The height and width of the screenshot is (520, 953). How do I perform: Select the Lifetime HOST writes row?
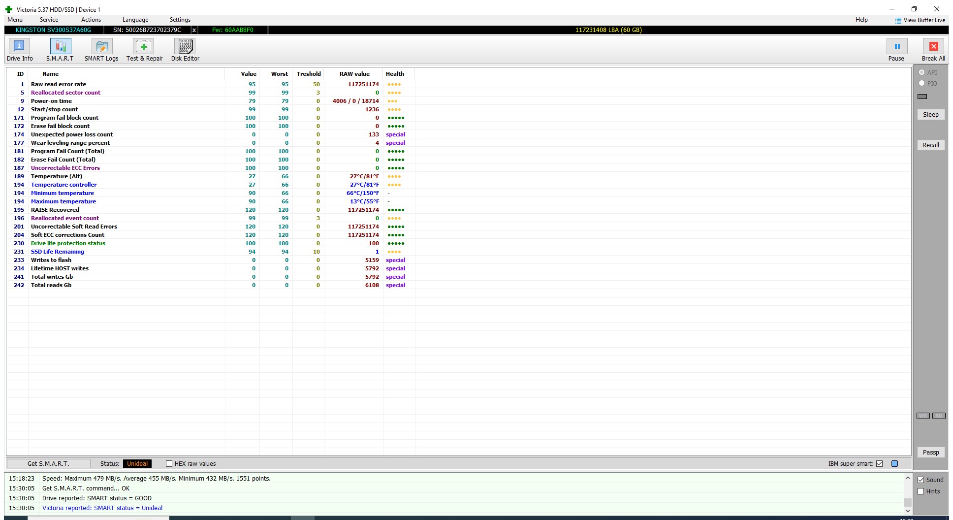pyautogui.click(x=211, y=268)
